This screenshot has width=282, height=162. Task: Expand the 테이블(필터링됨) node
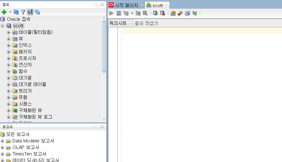(8, 32)
